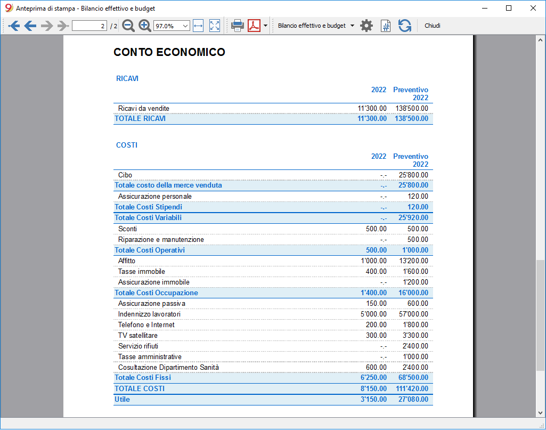The image size is (546, 430).
Task: Fit whole page in window icon
Action: pyautogui.click(x=215, y=26)
